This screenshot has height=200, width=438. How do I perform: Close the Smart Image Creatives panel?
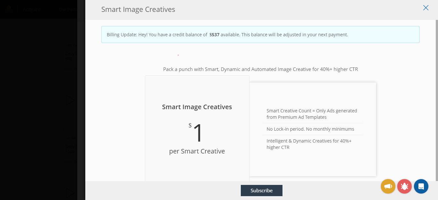pos(425,8)
